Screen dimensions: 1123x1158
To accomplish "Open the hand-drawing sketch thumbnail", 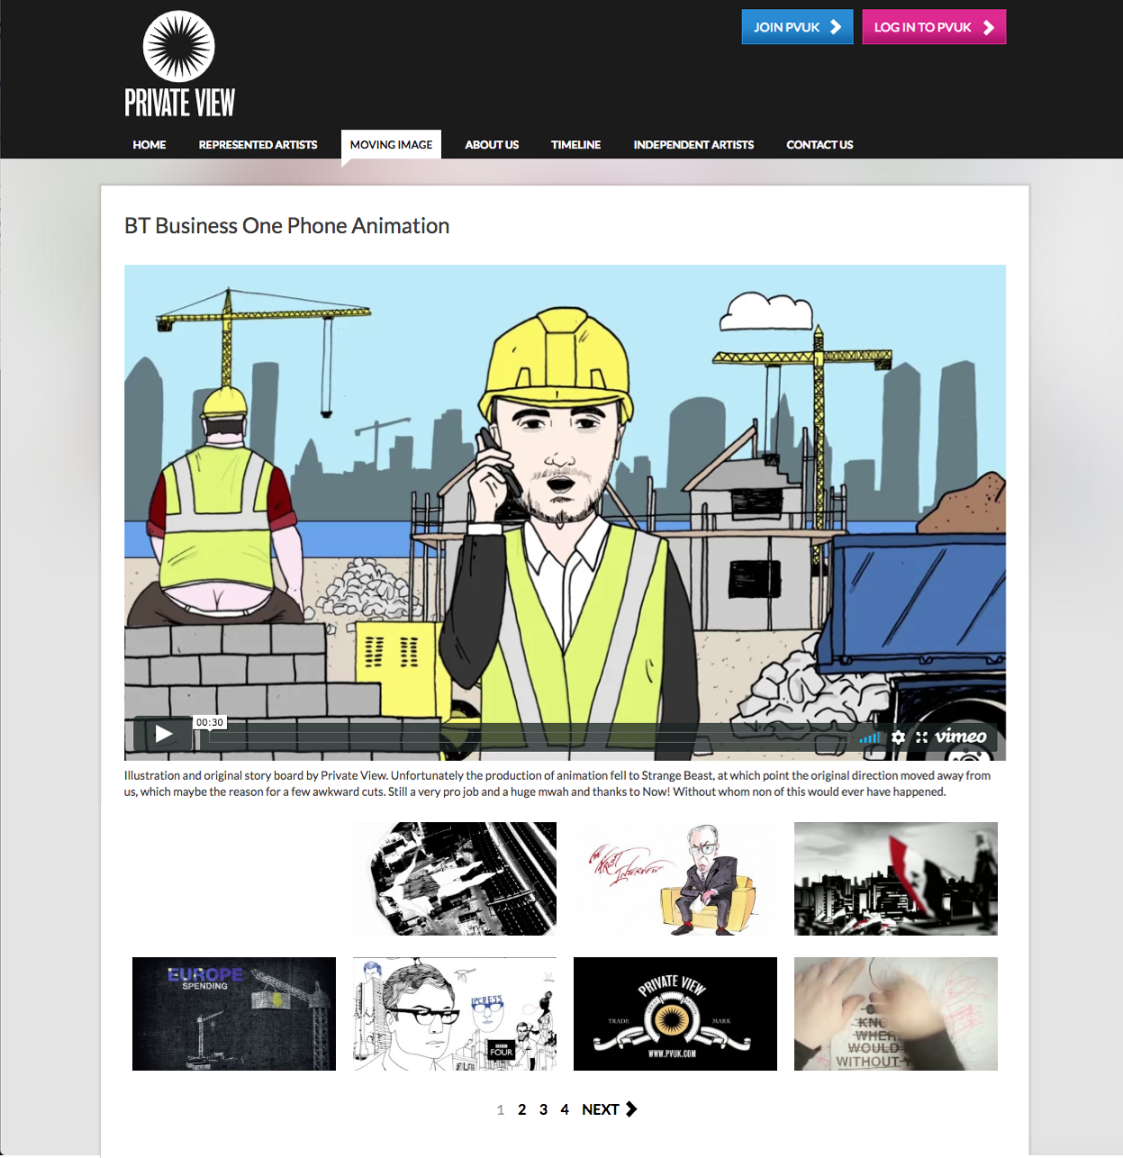I will pos(896,1014).
